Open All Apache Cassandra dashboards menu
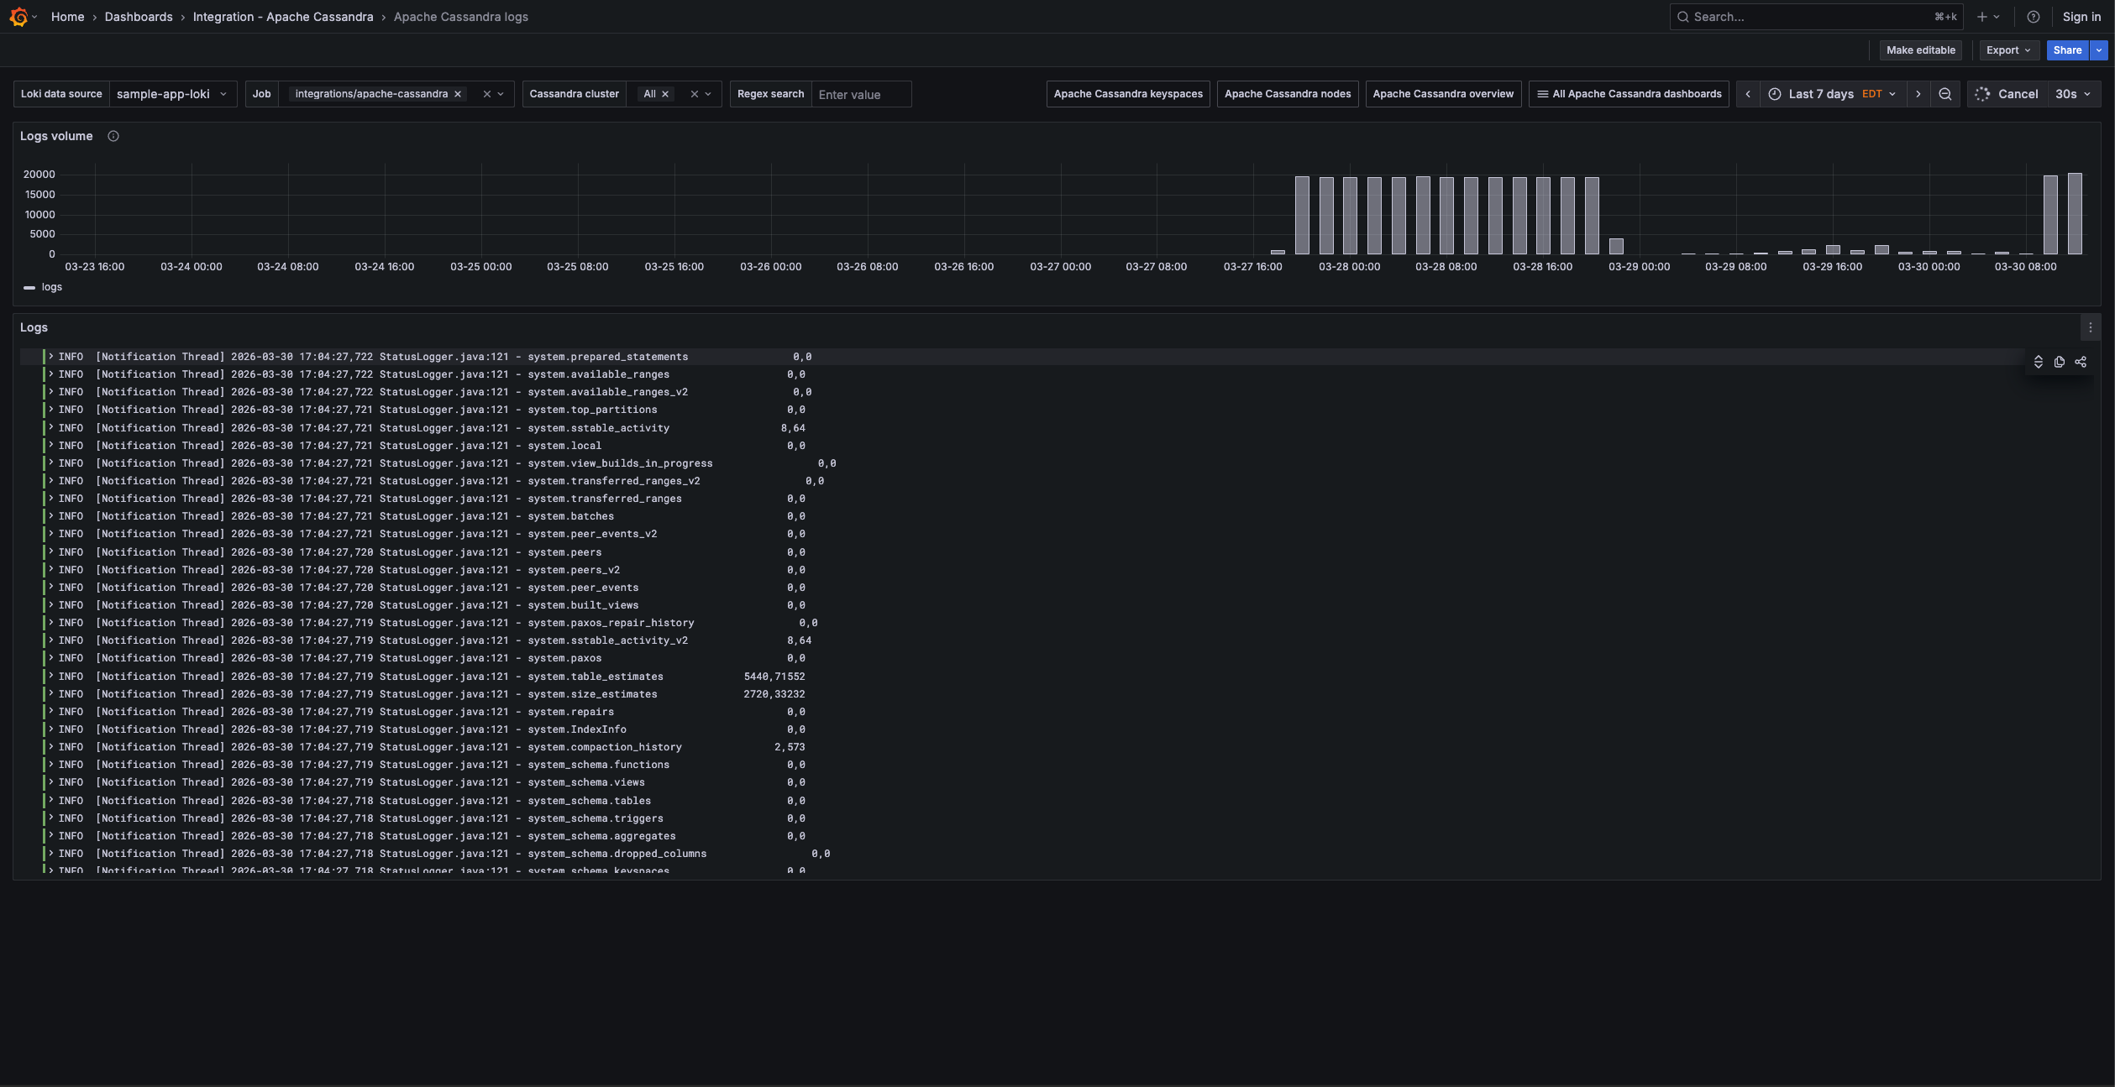 click(1628, 94)
